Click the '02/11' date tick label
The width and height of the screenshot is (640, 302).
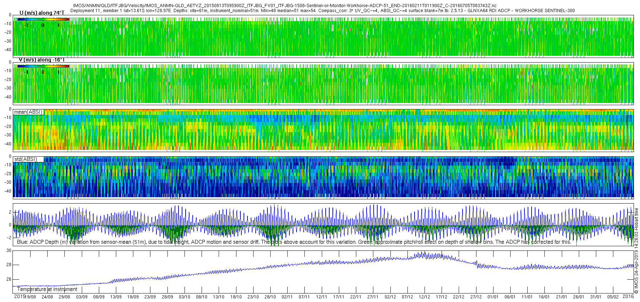click(x=287, y=297)
